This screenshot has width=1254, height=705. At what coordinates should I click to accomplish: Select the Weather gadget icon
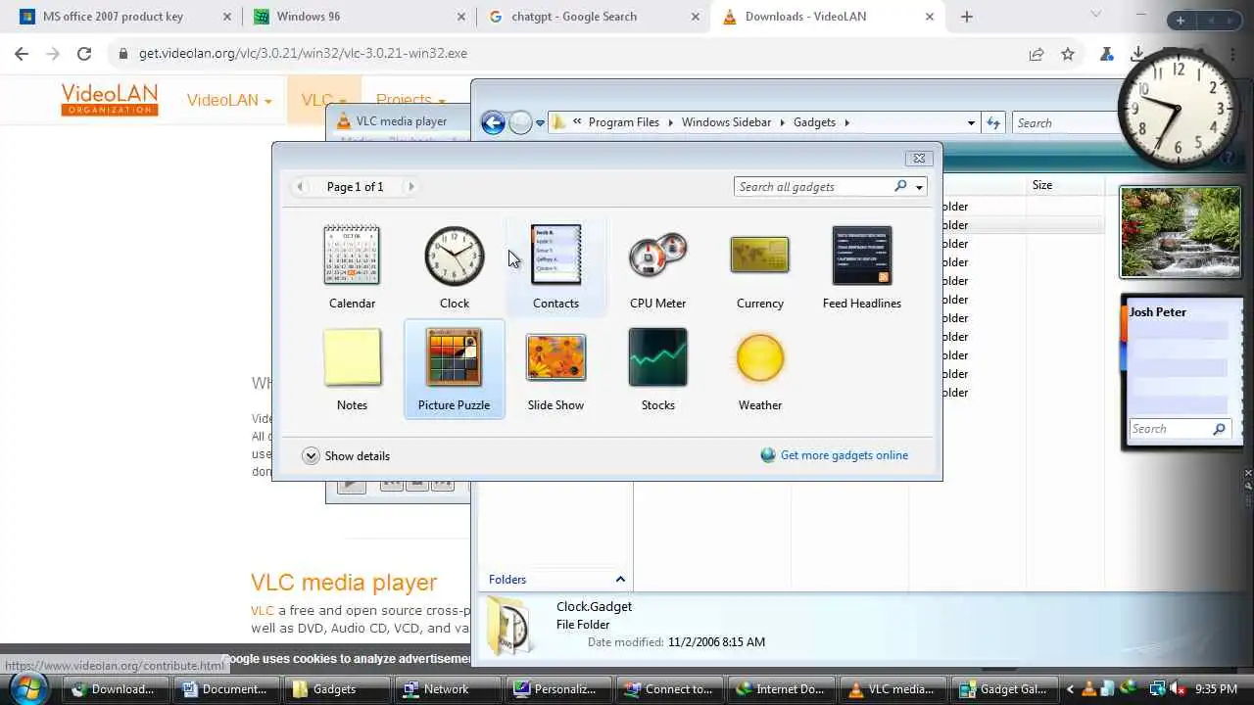tap(760, 357)
